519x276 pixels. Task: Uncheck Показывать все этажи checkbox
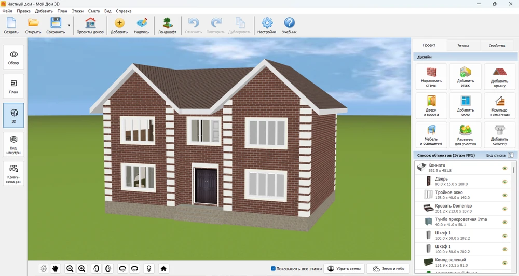click(274, 268)
